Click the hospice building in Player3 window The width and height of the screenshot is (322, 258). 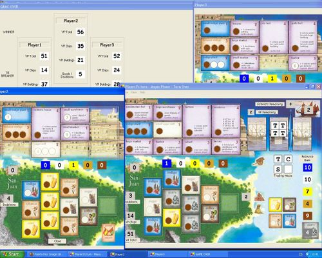pos(244,28)
